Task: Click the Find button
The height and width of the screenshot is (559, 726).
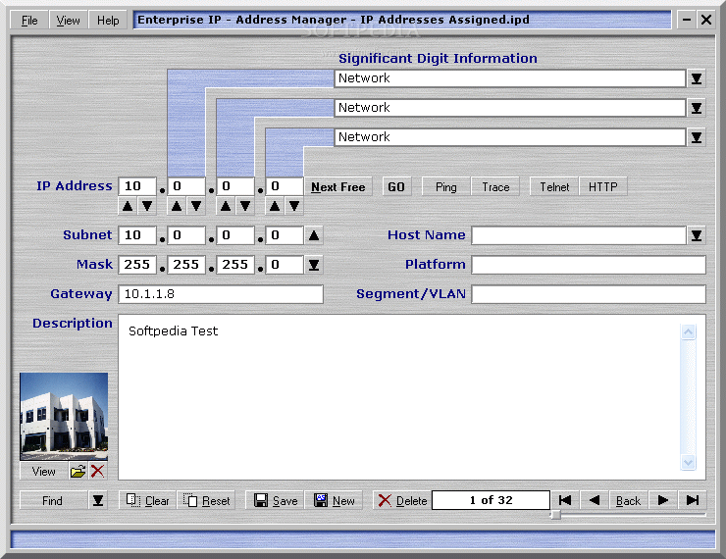Action: point(53,501)
